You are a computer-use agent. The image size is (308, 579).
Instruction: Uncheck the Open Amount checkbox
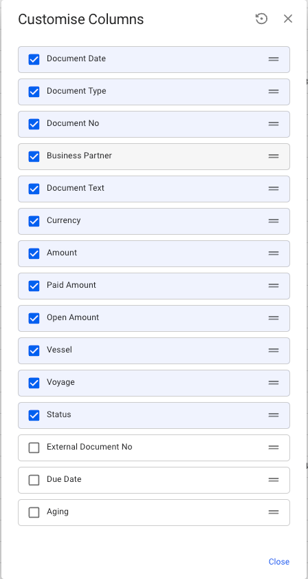coord(34,318)
